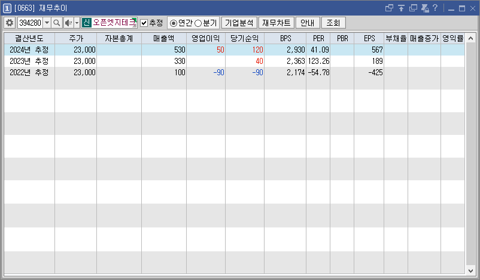
Task: Select the 2022년 추정 row
Action: point(234,72)
